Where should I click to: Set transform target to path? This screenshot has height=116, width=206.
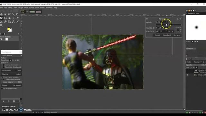tap(15, 60)
